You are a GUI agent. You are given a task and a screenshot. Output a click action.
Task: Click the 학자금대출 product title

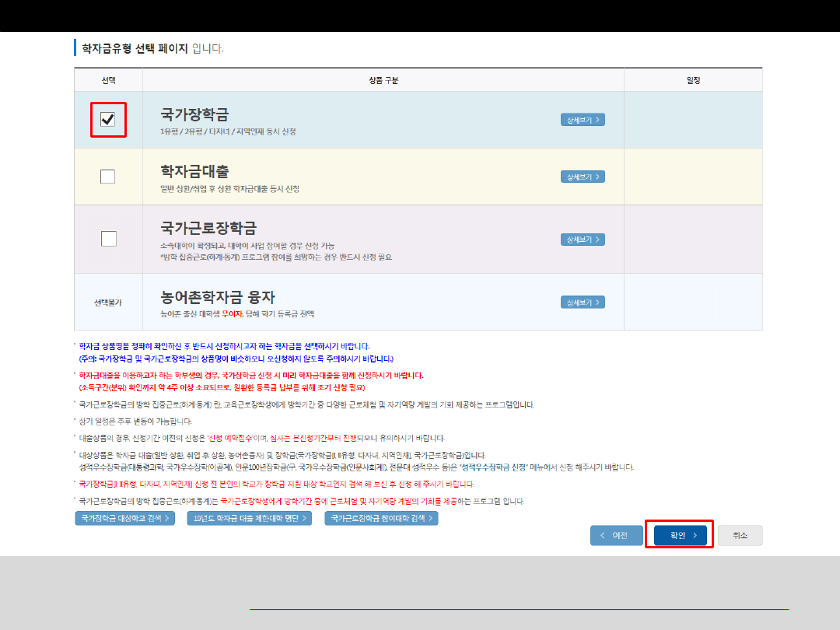click(x=194, y=171)
